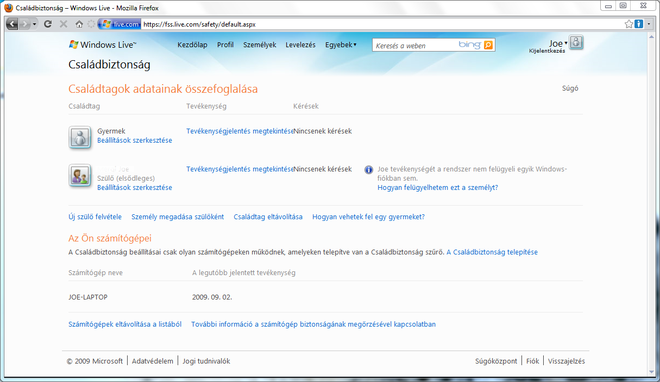Viewport: 660px width, 382px height.
Task: Click Joe's profile picture in the header
Action: pyautogui.click(x=576, y=42)
